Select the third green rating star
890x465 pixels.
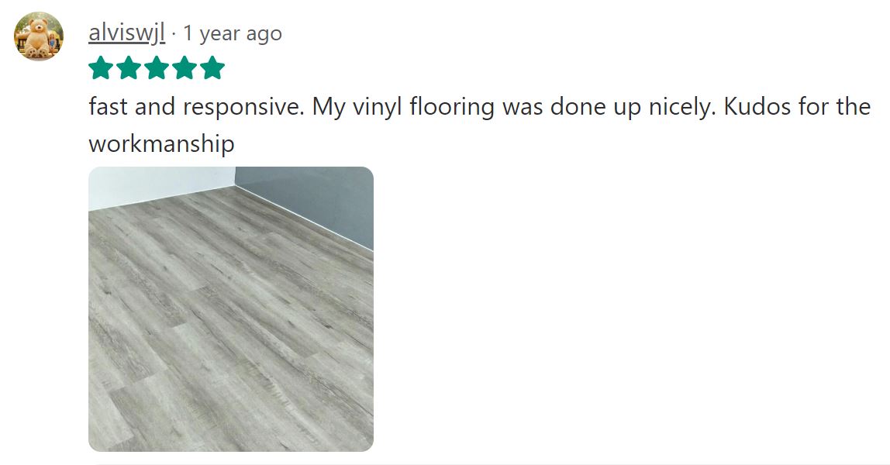pyautogui.click(x=157, y=68)
